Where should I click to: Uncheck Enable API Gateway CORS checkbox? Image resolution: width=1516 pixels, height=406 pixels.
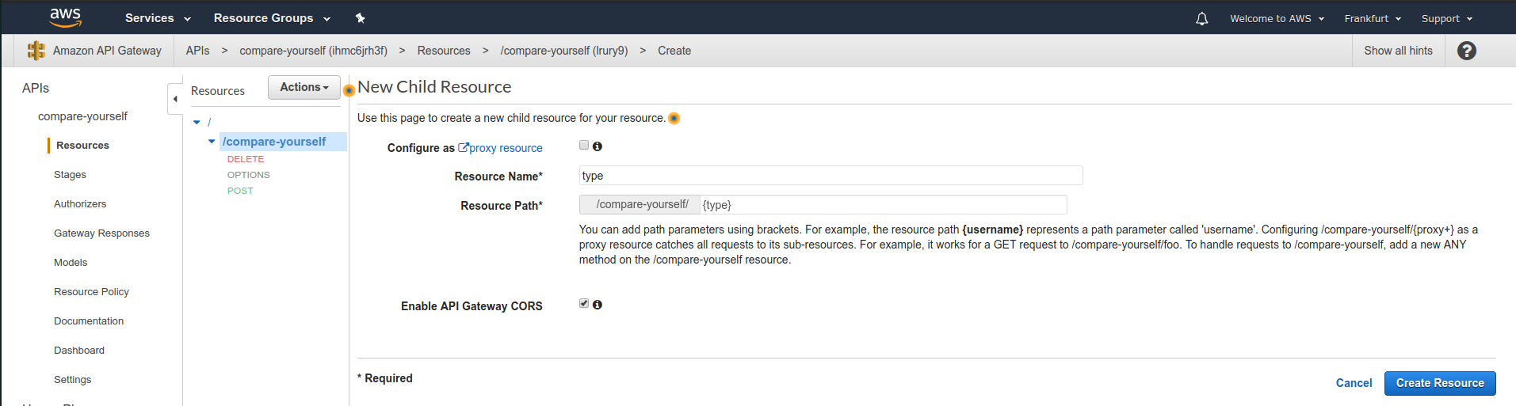[584, 303]
